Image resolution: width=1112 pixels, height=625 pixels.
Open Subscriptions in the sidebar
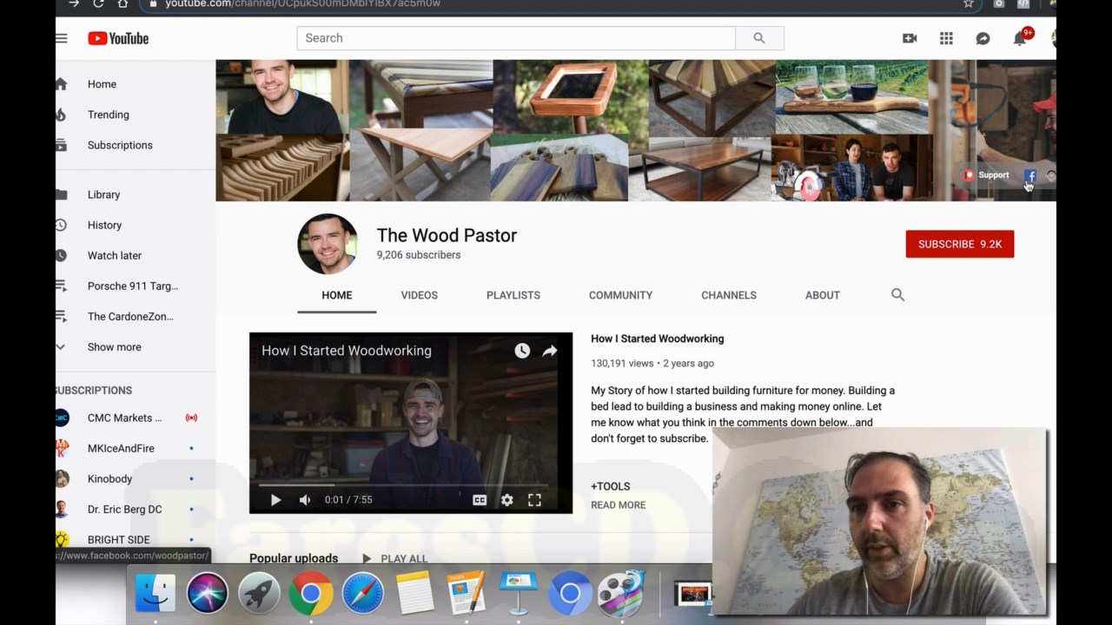(120, 145)
